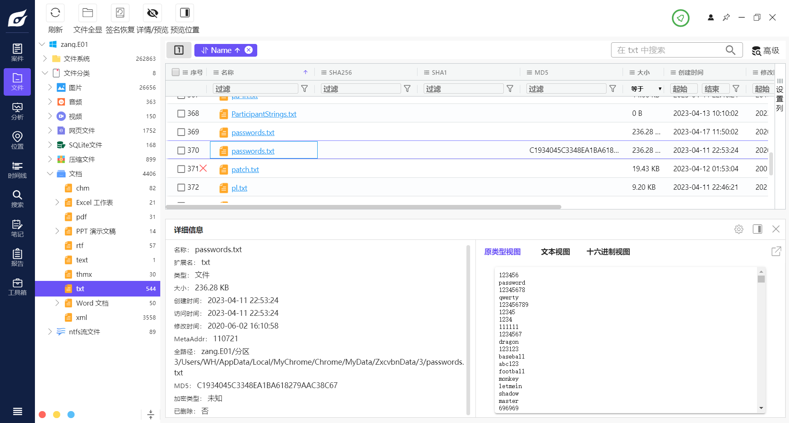The width and height of the screenshot is (789, 423).
Task: Open 签名恢复 signature recovery tool
Action: (x=120, y=13)
